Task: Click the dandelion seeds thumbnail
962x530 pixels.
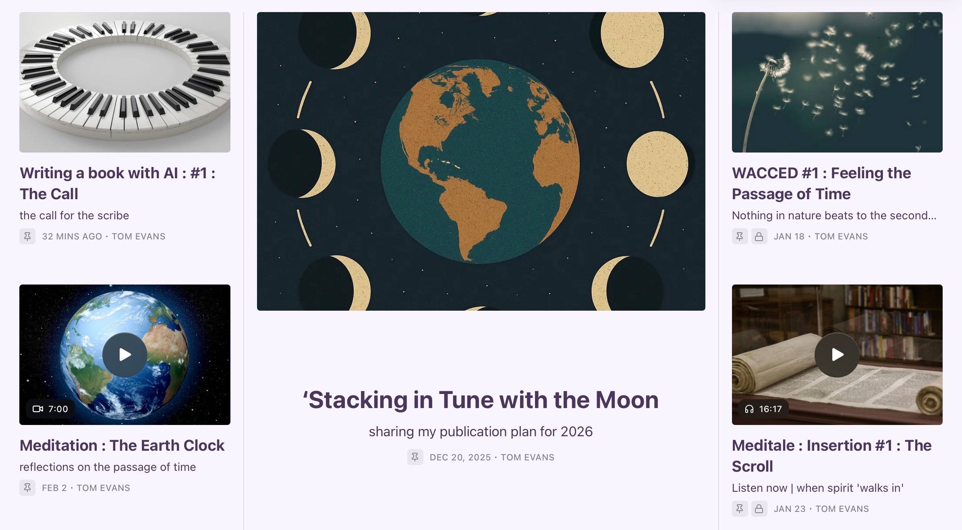Action: (x=837, y=82)
